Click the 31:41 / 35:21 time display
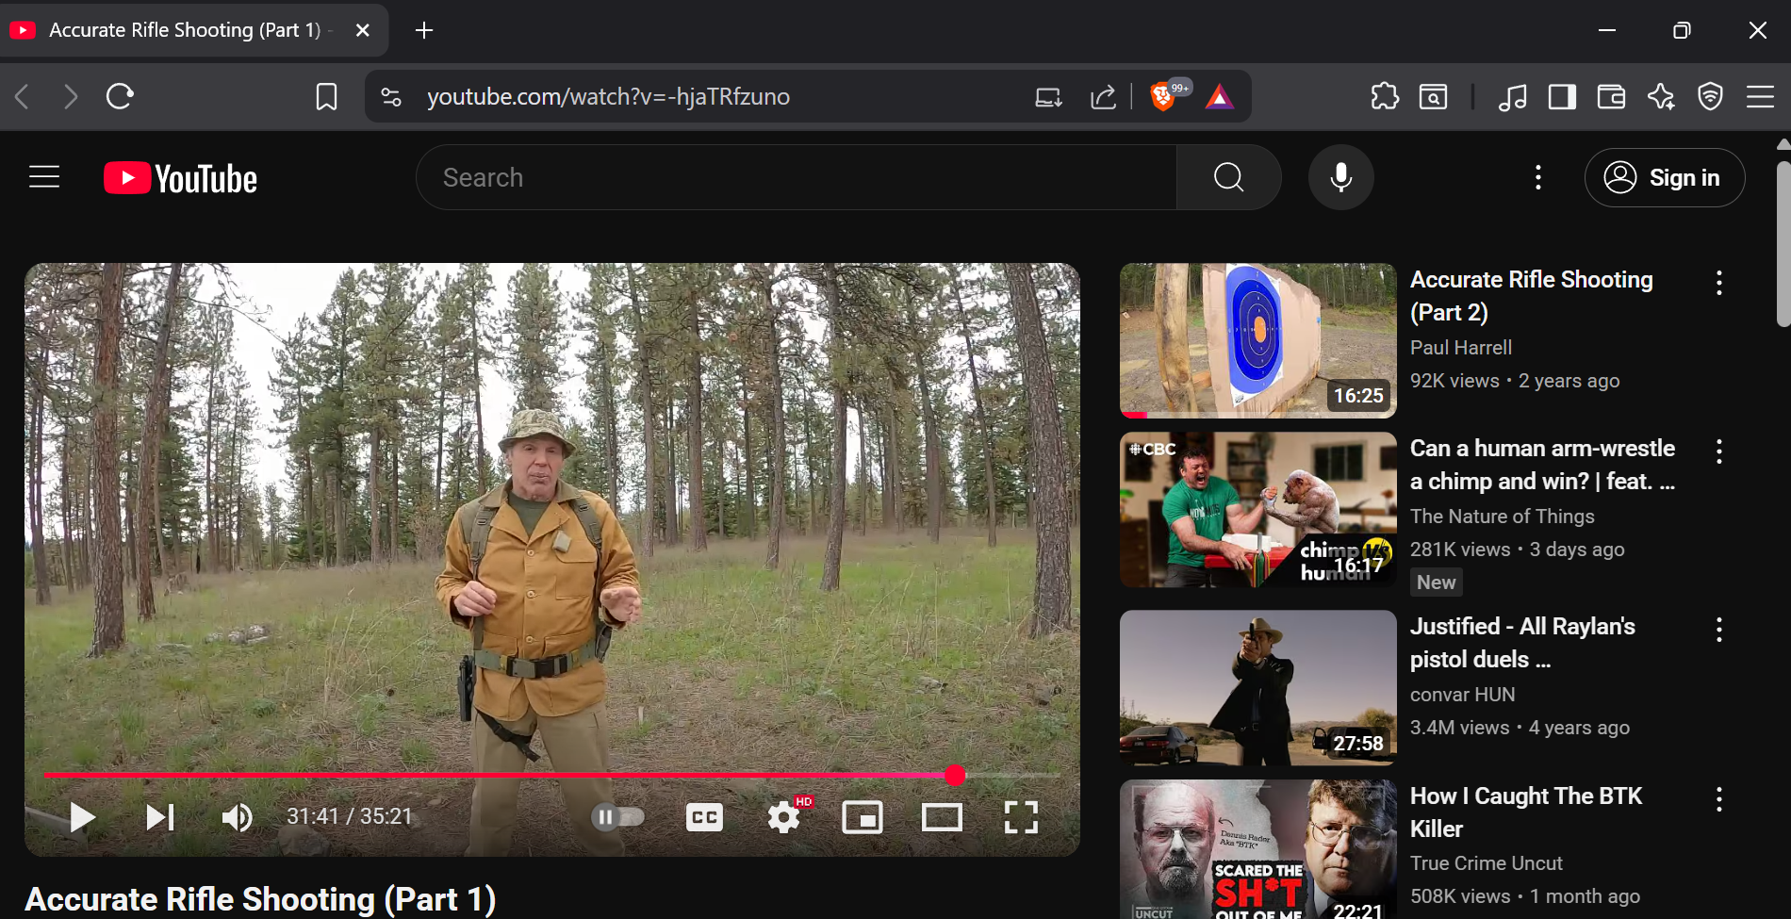This screenshot has height=919, width=1791. [350, 816]
